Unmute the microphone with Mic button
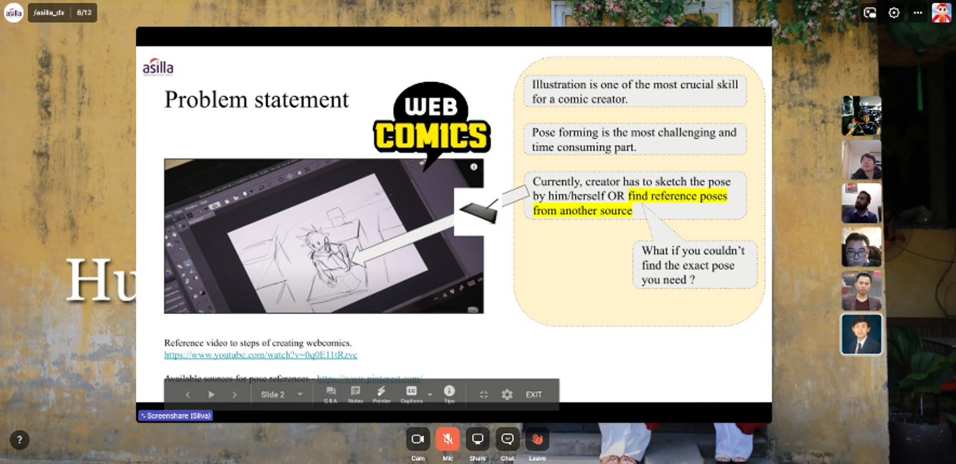 click(447, 439)
